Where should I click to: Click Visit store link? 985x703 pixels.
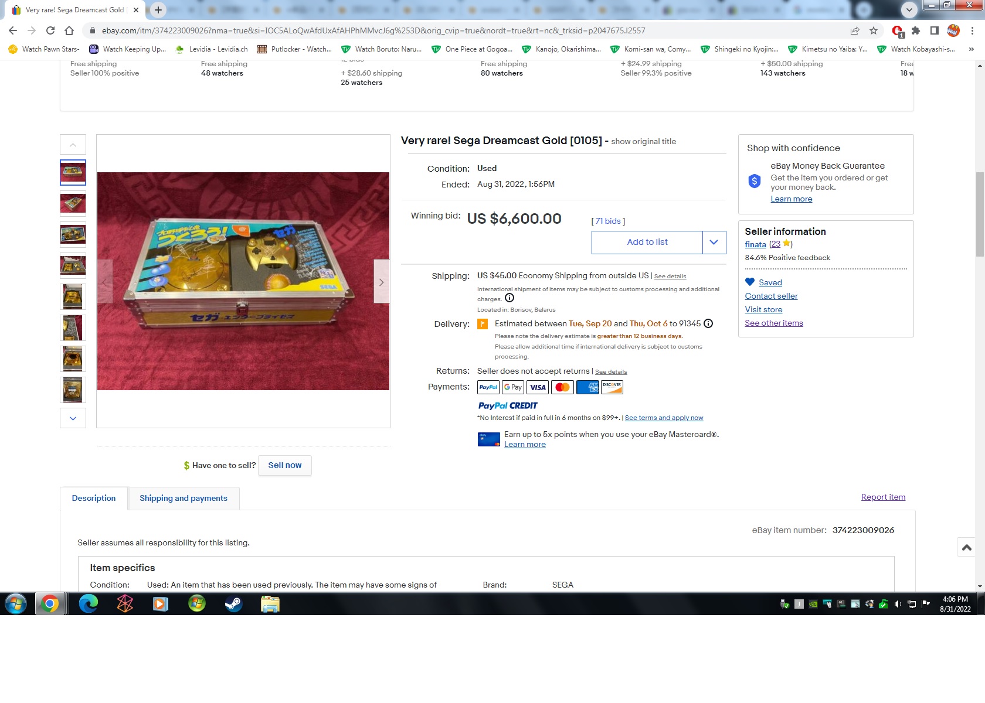click(x=763, y=309)
